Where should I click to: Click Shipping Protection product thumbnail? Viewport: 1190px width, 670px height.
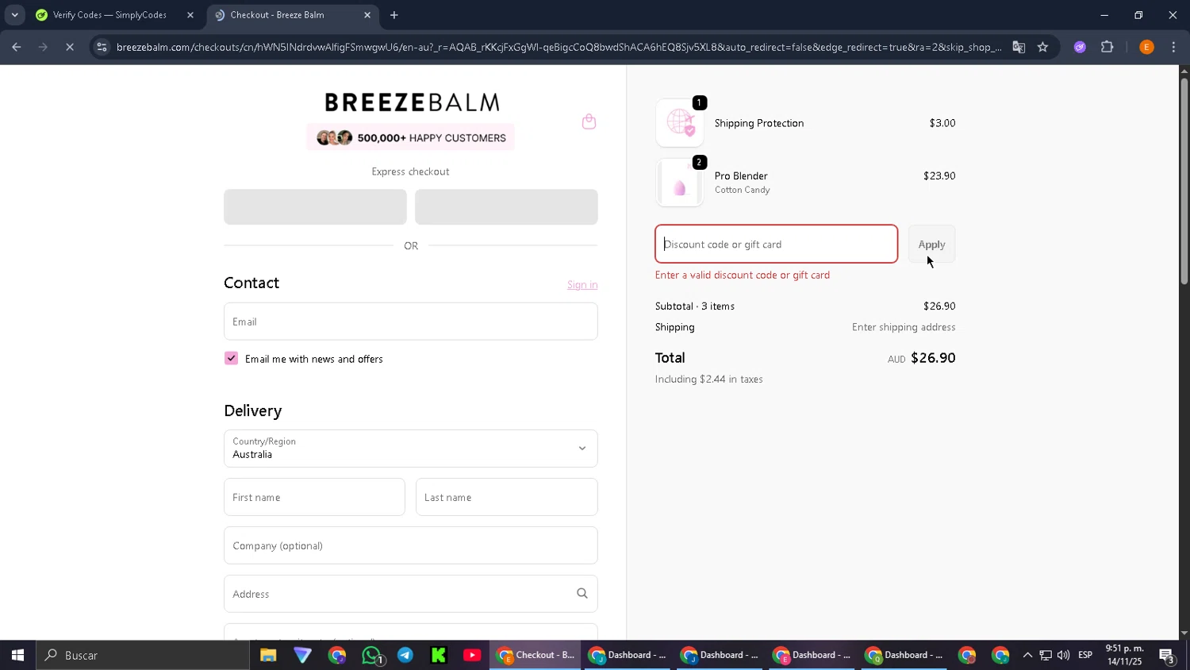coord(680,123)
